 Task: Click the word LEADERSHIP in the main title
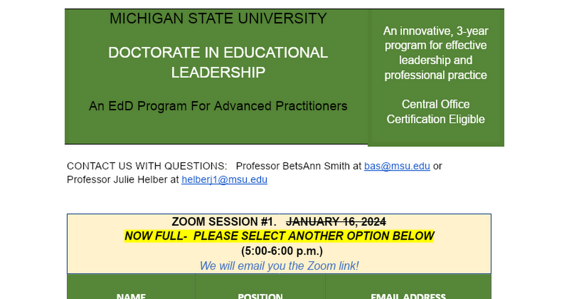pos(218,73)
